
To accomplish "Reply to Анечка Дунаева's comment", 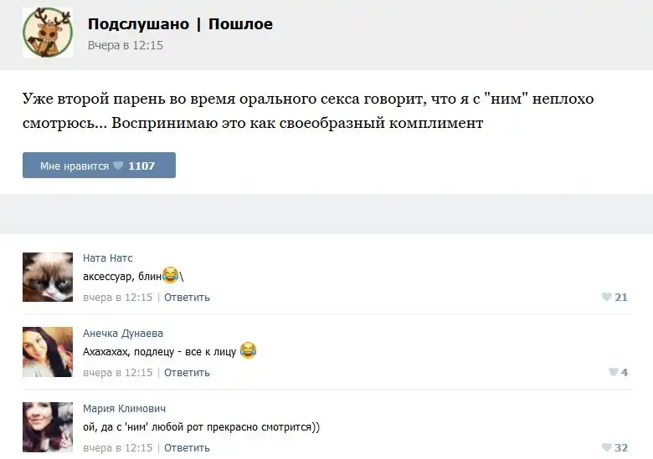I will [x=187, y=372].
